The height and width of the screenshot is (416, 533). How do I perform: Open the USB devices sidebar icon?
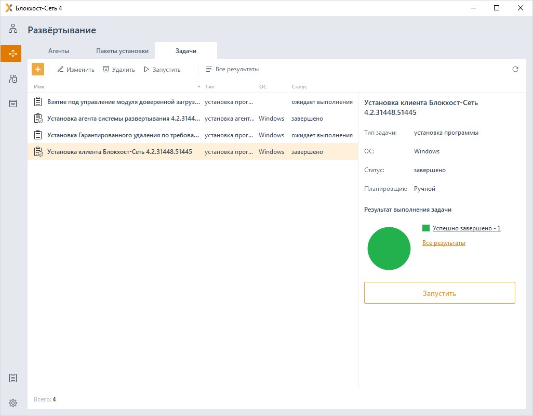[13, 79]
